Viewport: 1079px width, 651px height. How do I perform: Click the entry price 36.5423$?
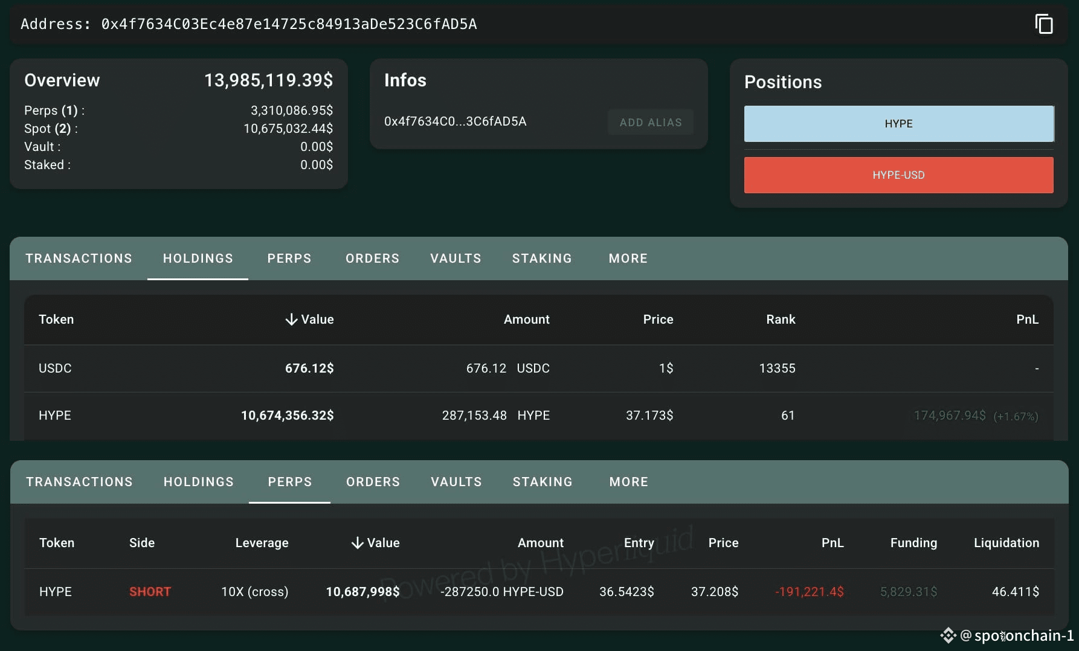pos(626,592)
